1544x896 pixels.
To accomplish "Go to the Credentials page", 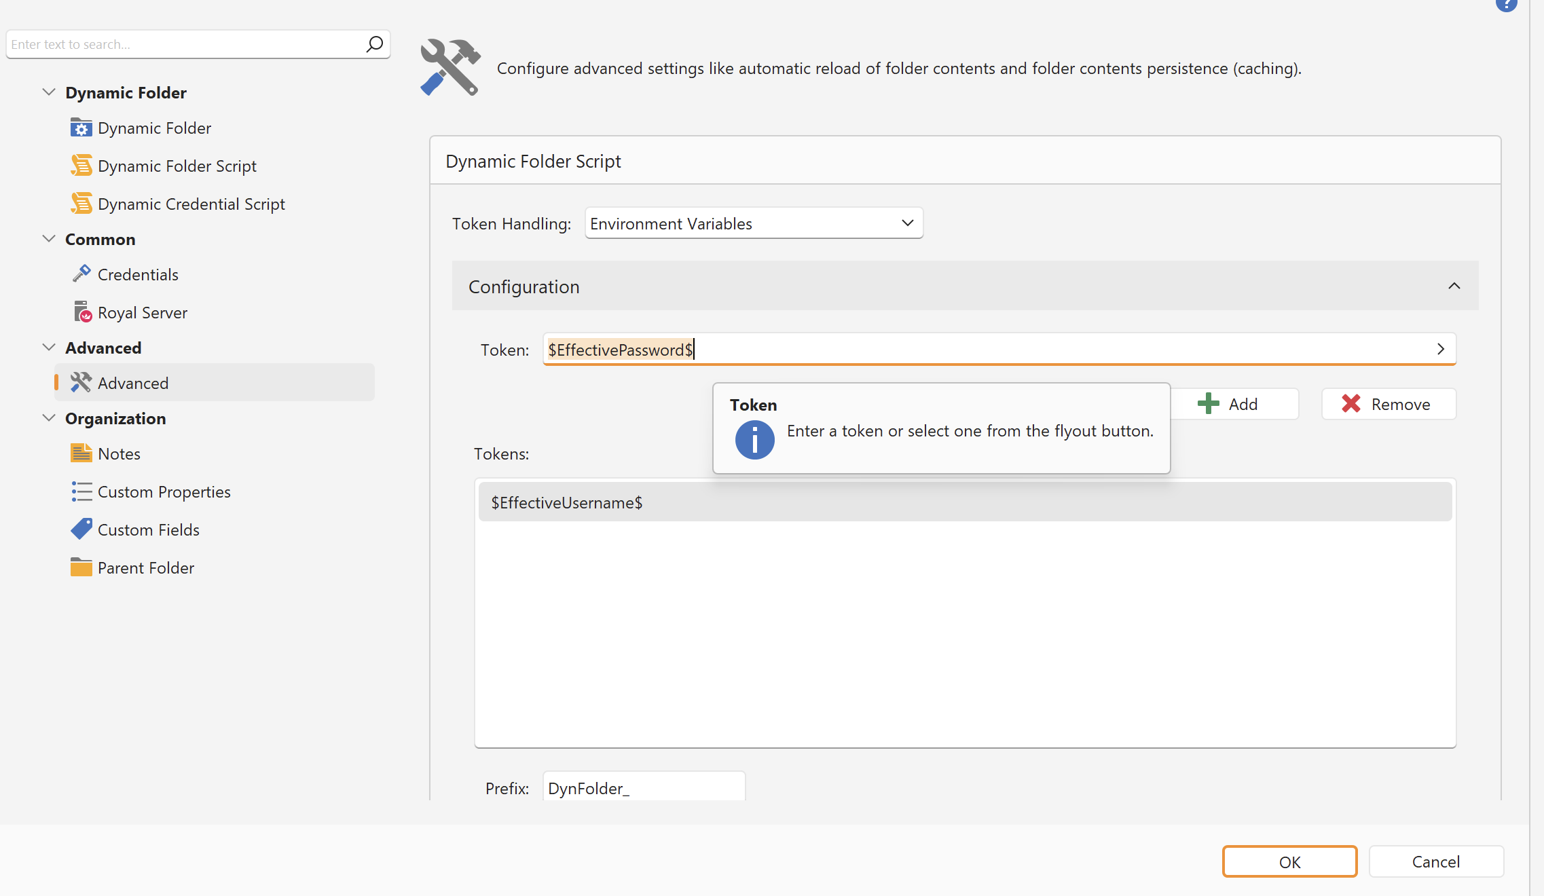I will tap(138, 274).
